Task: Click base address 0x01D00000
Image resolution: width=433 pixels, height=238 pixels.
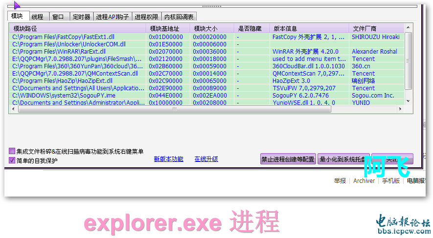Action: pos(166,37)
